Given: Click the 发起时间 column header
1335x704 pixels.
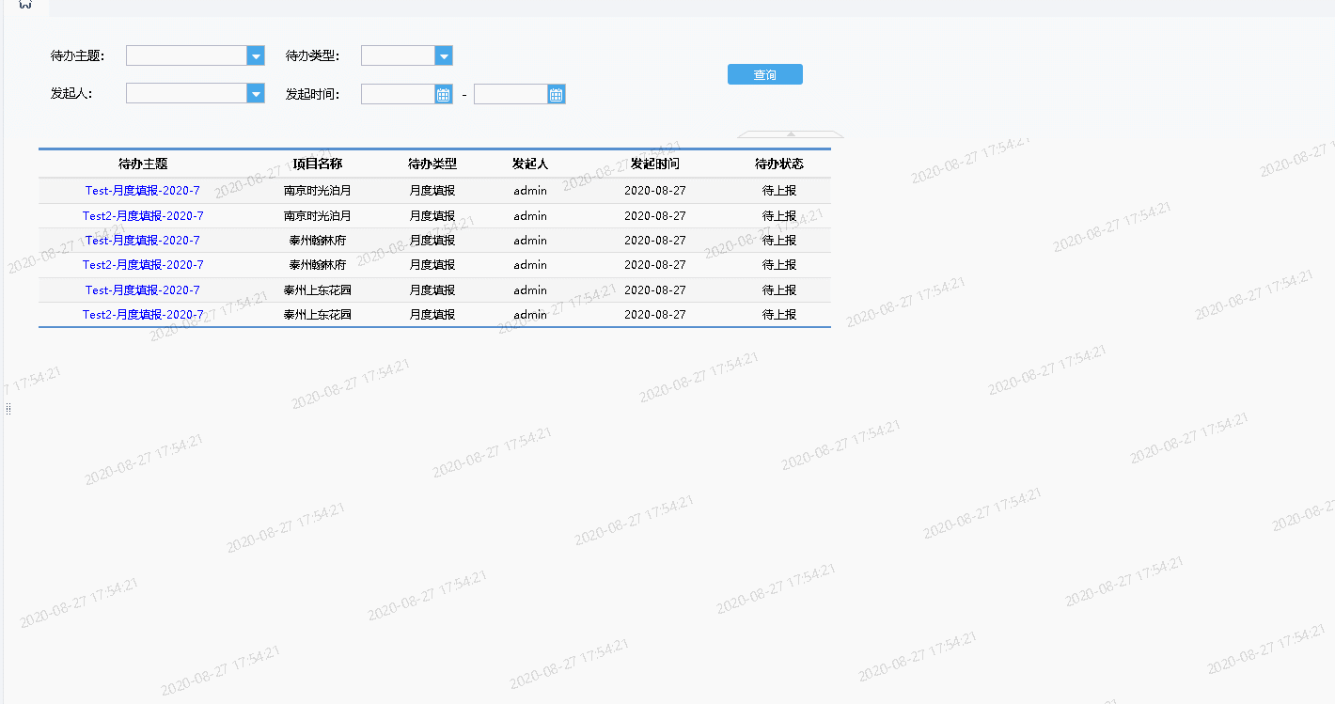Looking at the screenshot, I should coord(655,164).
